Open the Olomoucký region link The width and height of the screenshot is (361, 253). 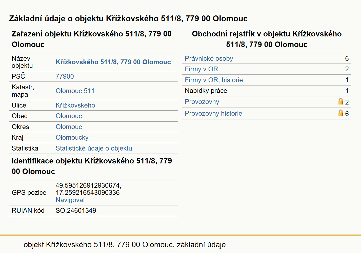(x=72, y=137)
